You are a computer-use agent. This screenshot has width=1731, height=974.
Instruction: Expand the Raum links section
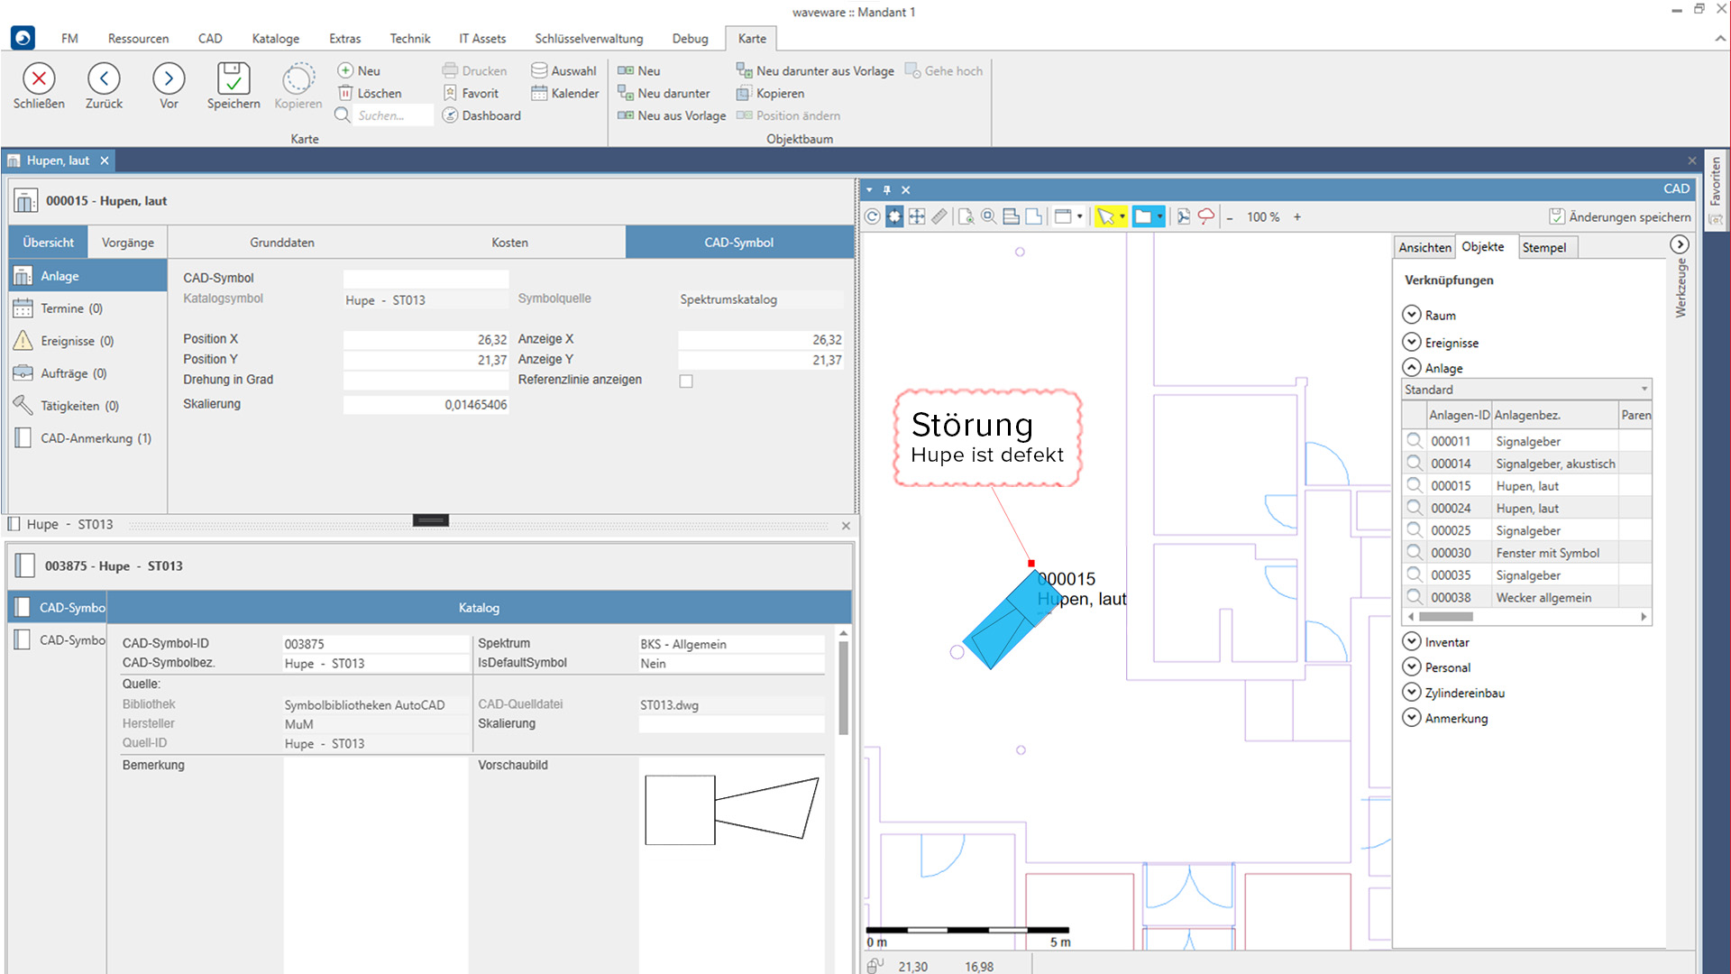(1412, 315)
